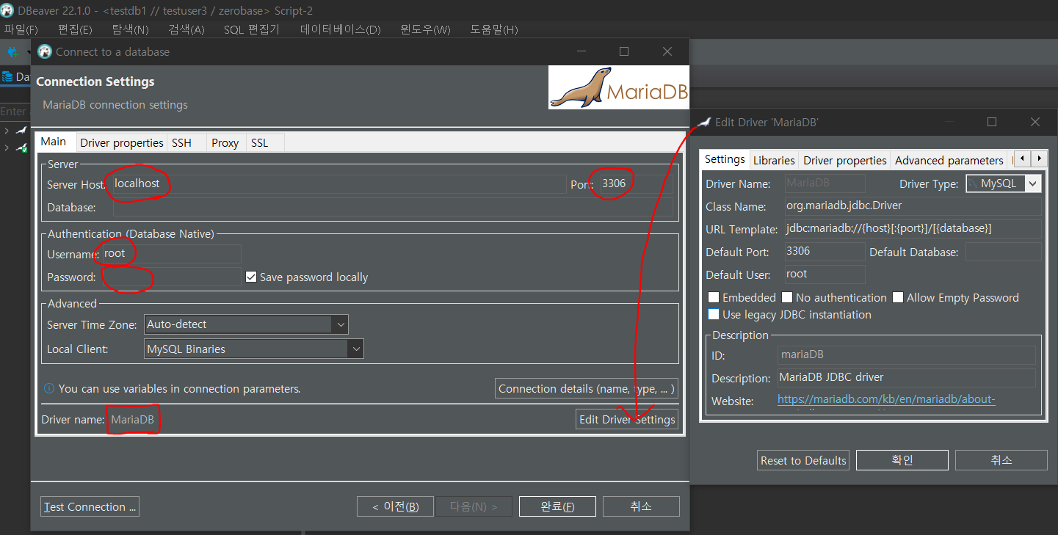Viewport: 1058px width, 535px height.
Task: Open Driver properties tab in Edit Driver
Action: (845, 160)
